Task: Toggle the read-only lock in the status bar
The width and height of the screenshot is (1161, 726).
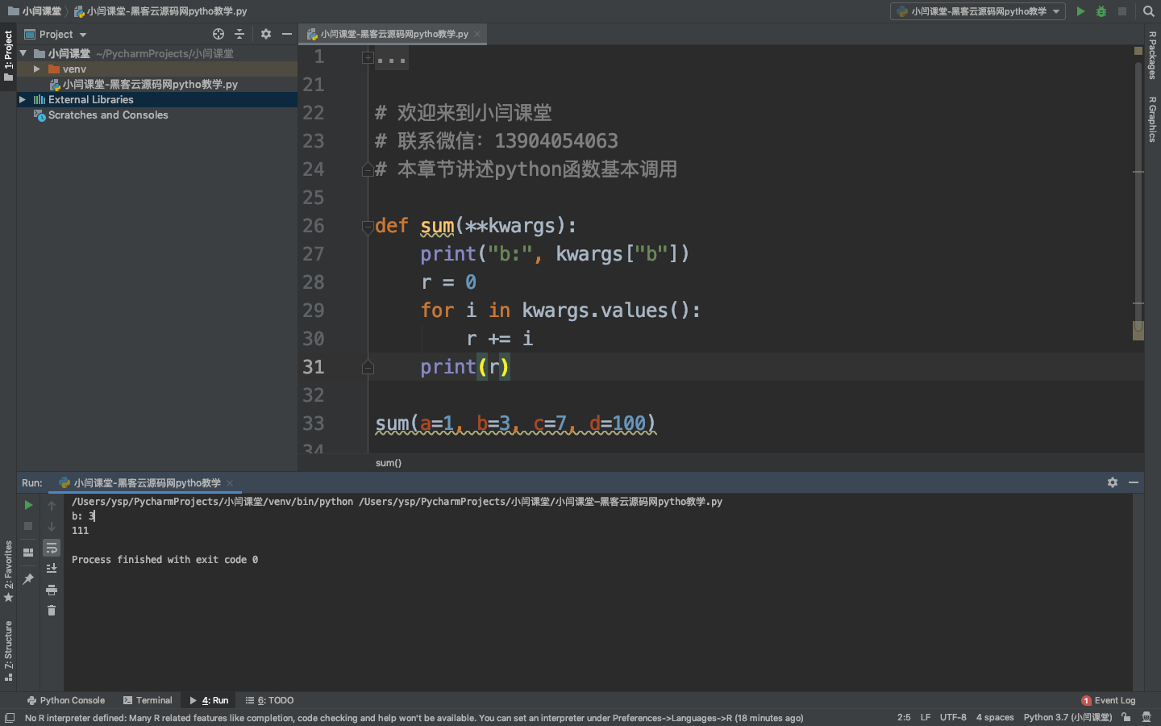Action: (x=1126, y=717)
